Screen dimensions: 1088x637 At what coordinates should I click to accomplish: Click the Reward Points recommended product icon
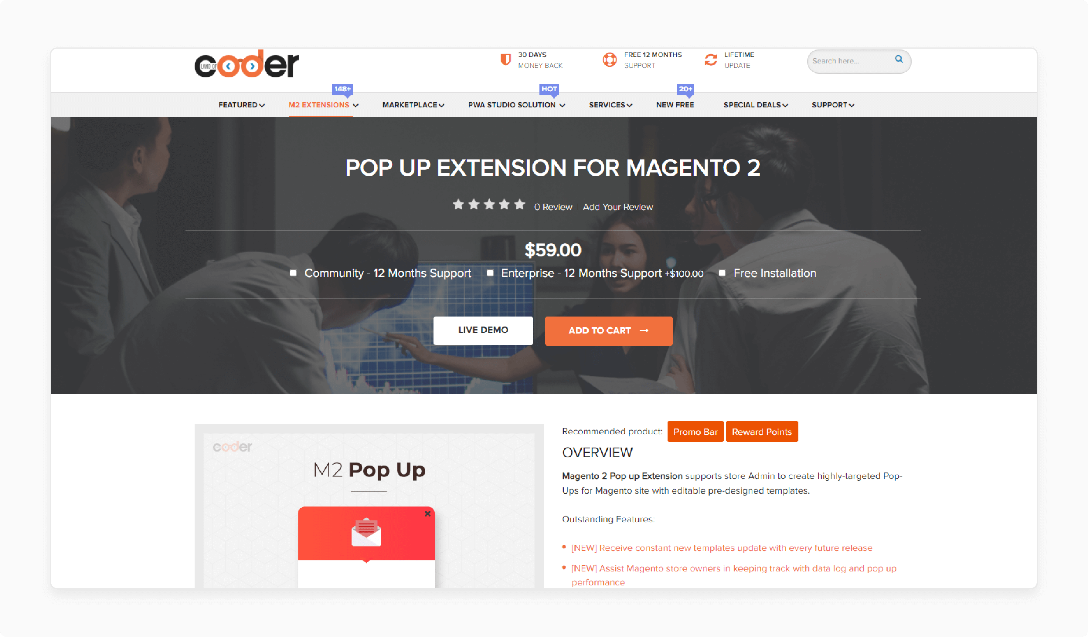coord(761,432)
